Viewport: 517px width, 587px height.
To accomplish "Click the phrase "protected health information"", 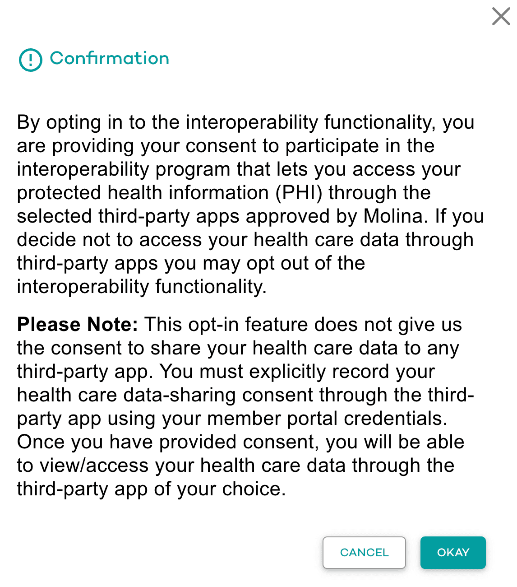I will (143, 193).
